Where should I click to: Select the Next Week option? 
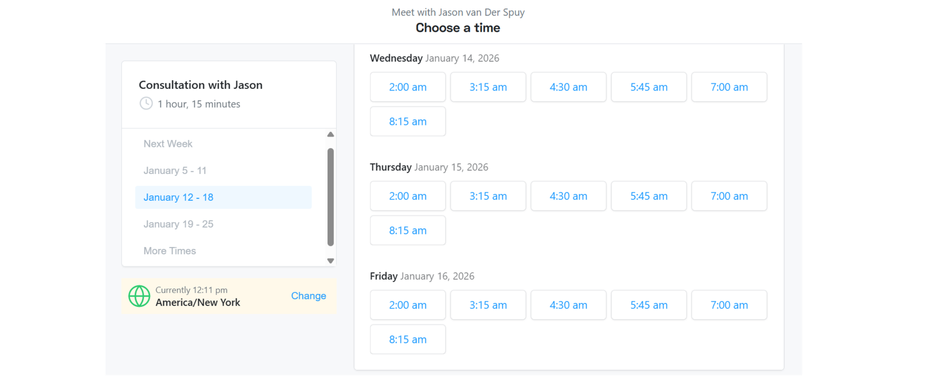(x=168, y=143)
